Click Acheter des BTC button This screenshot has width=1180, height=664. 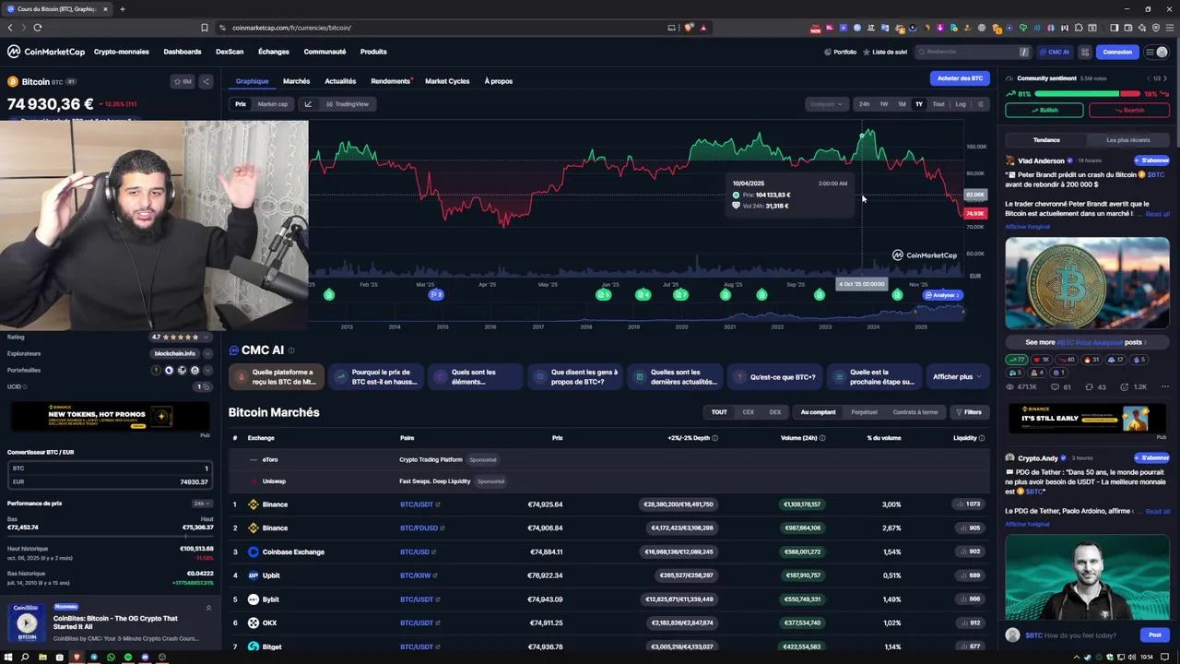[x=960, y=78]
